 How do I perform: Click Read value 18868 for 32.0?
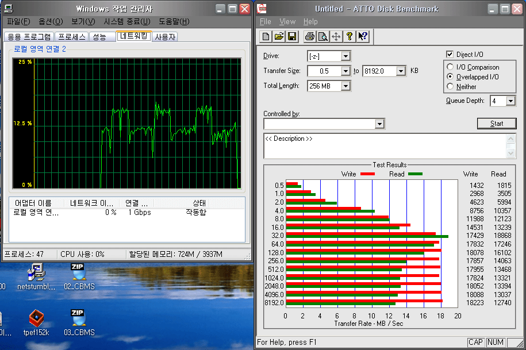click(502, 236)
